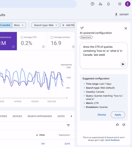Viewport: 132px width, 147px height.
Task: Click the Add filter button
Action: (x=68, y=25)
